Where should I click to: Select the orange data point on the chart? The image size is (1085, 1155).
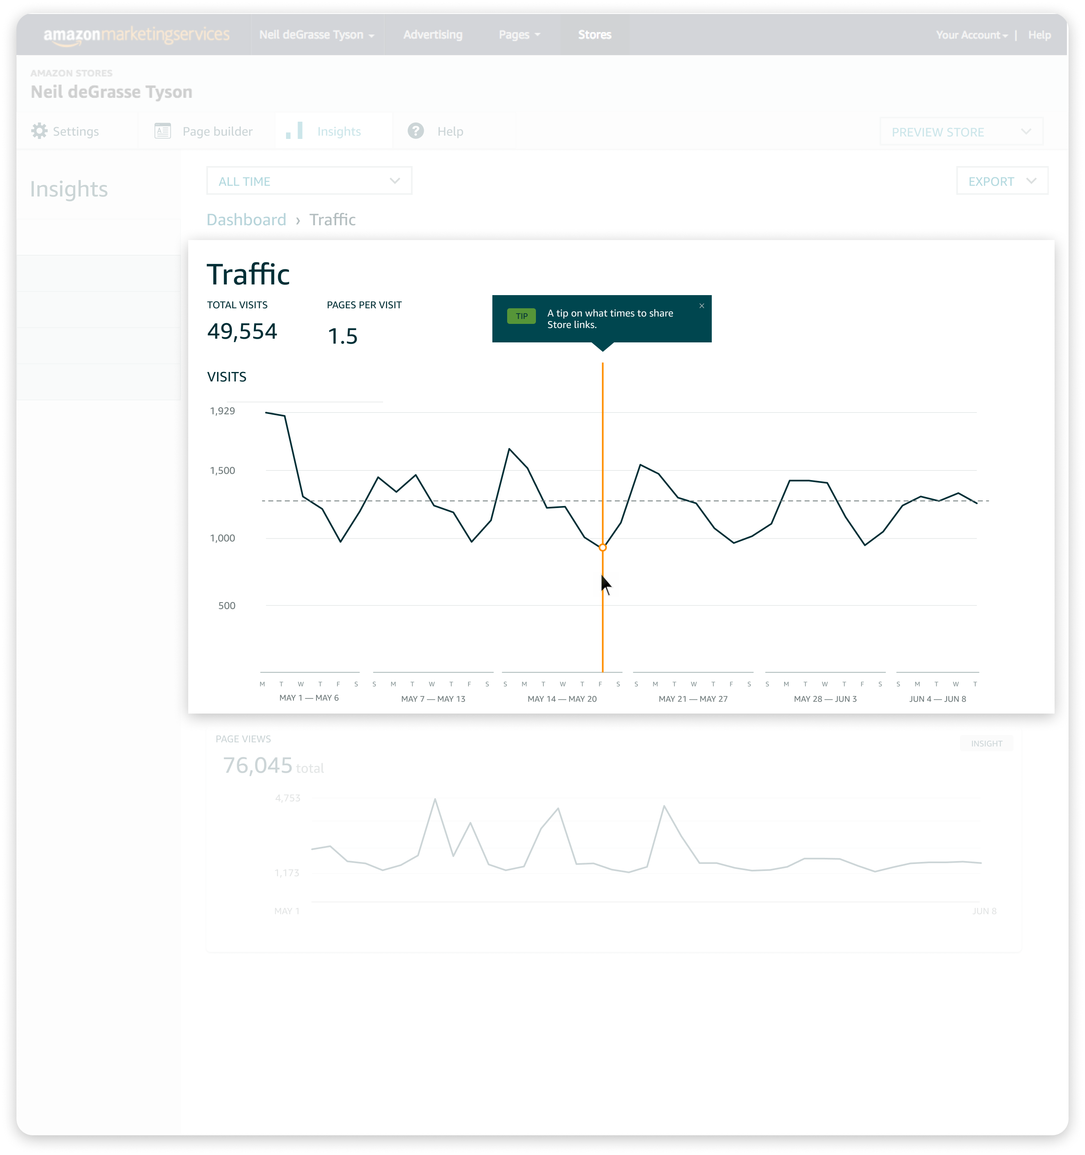603,547
